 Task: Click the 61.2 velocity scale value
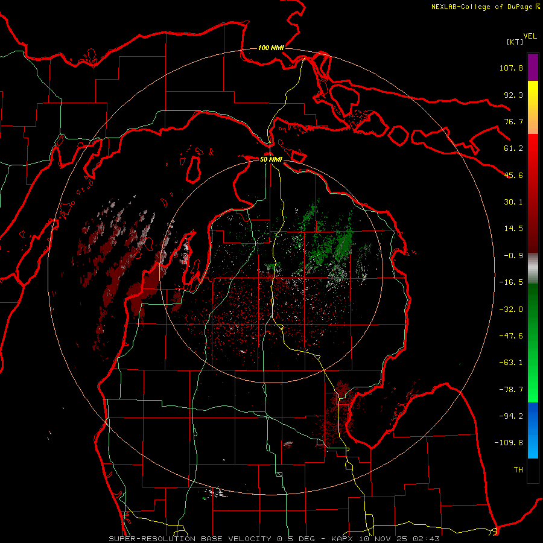(513, 148)
